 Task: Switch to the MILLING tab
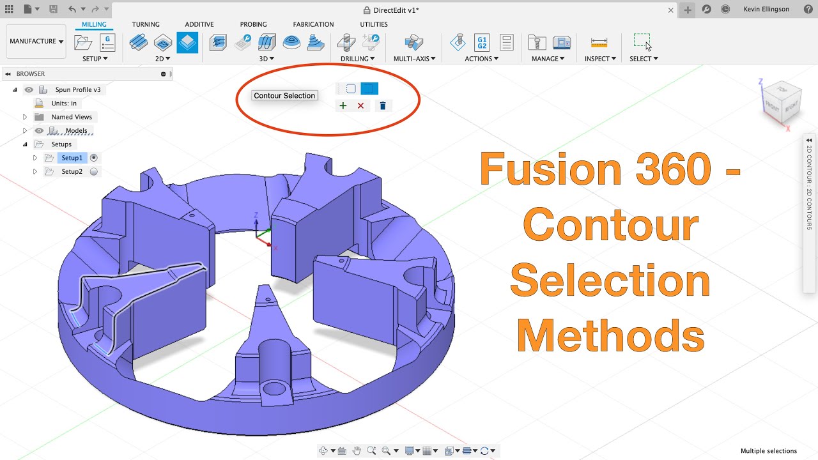pyautogui.click(x=94, y=24)
